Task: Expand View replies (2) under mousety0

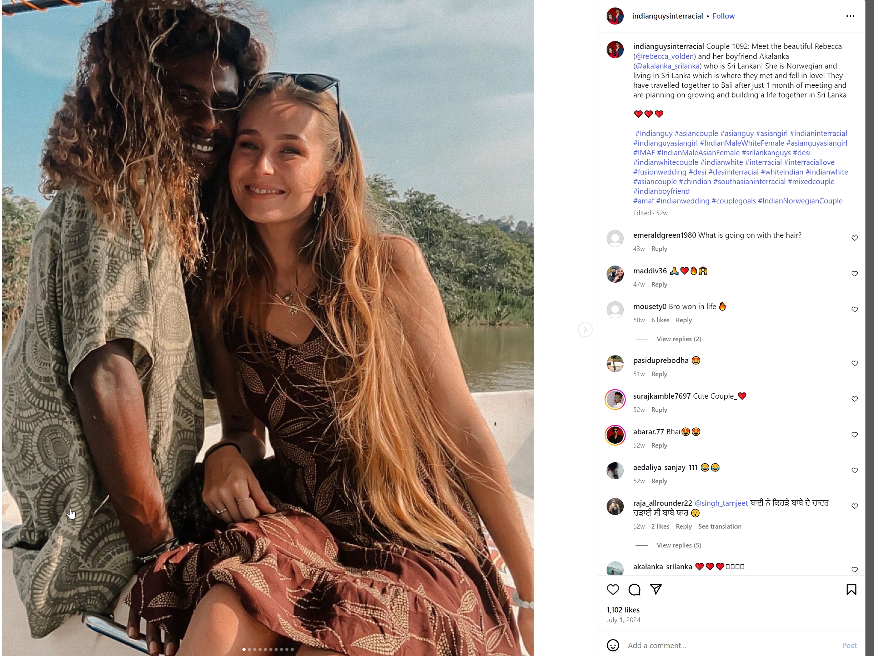Action: pos(679,339)
